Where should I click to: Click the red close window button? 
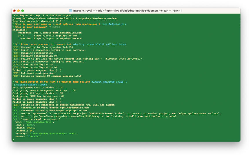point(14,11)
